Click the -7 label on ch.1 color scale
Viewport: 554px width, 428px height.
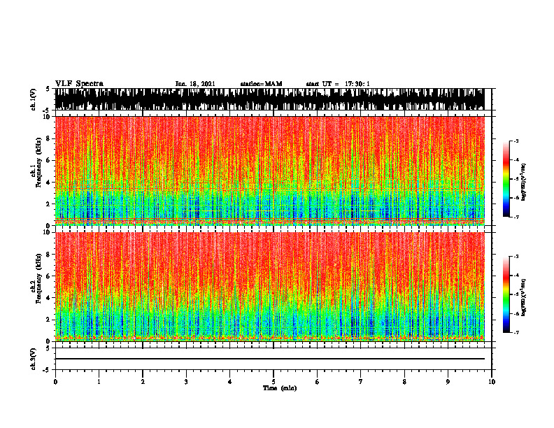(x=516, y=217)
